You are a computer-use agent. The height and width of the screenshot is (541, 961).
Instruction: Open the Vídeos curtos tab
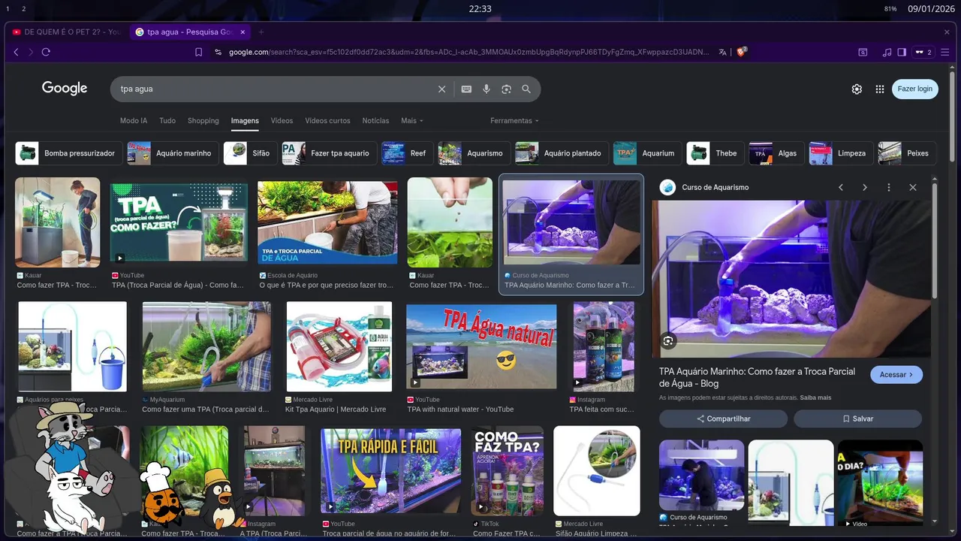[327, 120]
